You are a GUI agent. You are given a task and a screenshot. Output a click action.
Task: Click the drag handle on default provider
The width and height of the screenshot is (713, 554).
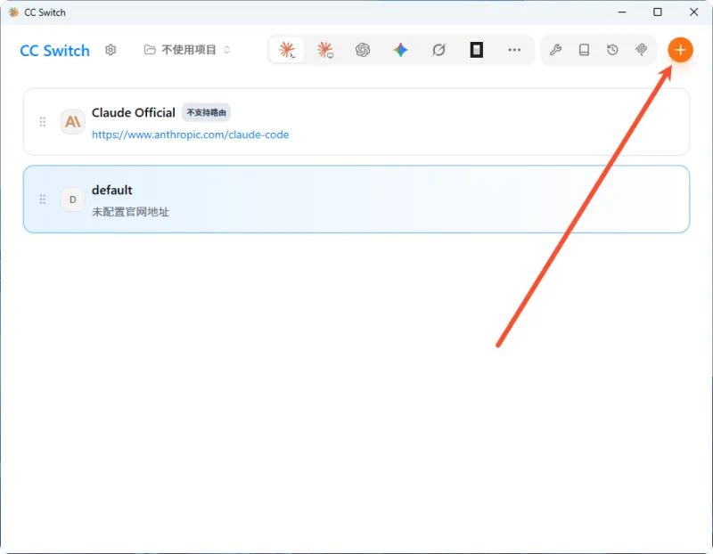43,199
